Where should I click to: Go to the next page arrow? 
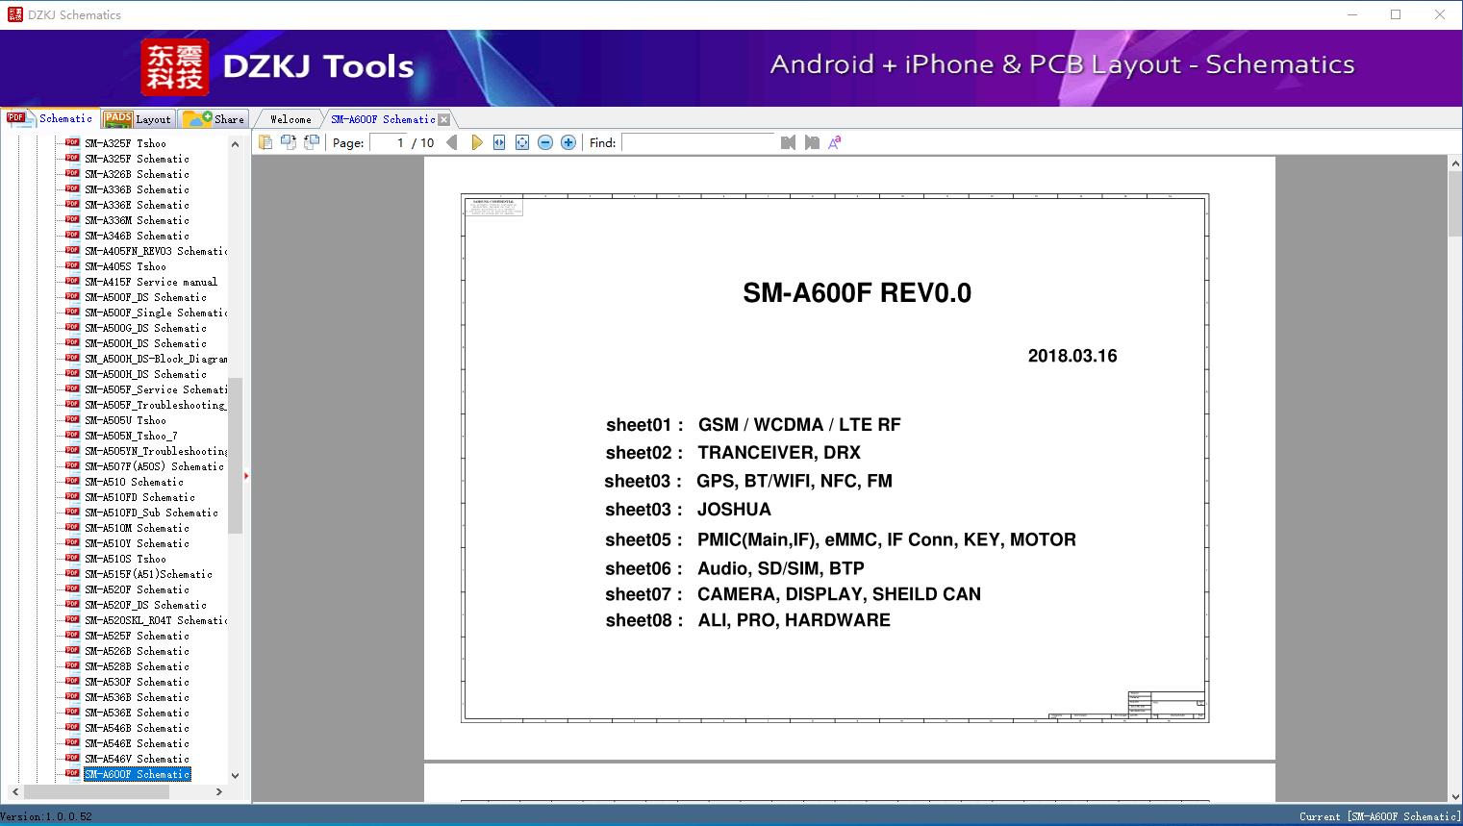tap(476, 142)
